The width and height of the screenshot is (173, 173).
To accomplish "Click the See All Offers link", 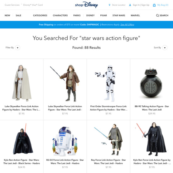I will point(127,25).
